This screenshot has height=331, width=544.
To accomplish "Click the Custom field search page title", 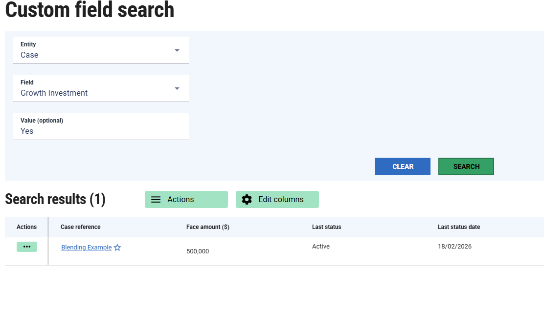I will [x=90, y=10].
